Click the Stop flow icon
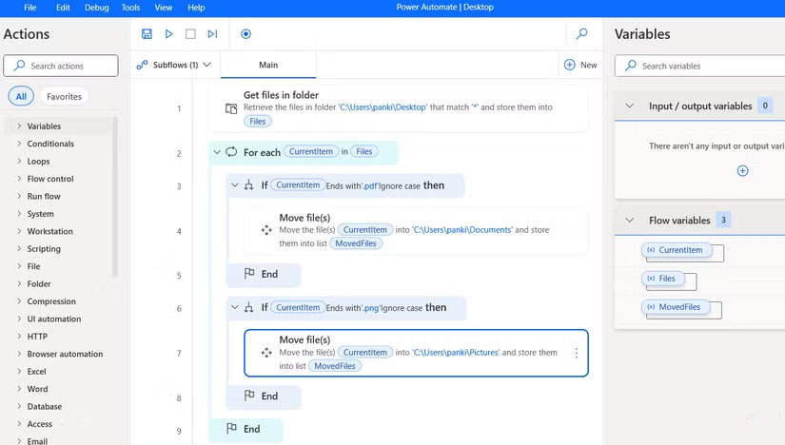This screenshot has width=785, height=445. click(x=190, y=34)
